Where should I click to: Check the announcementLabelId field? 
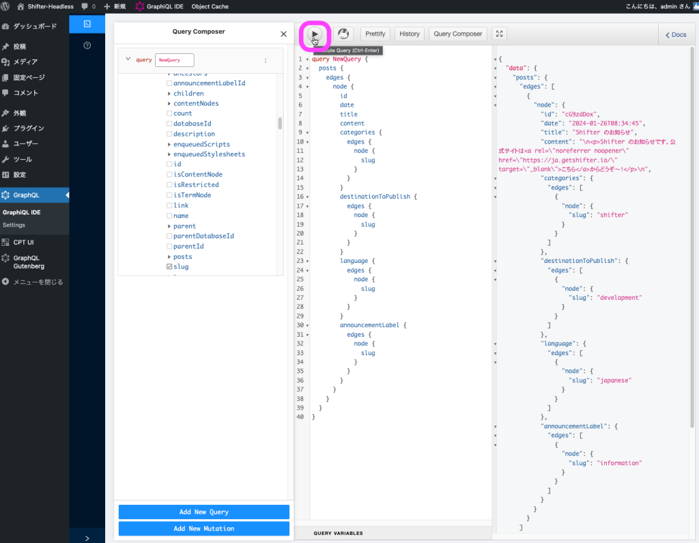(x=169, y=83)
